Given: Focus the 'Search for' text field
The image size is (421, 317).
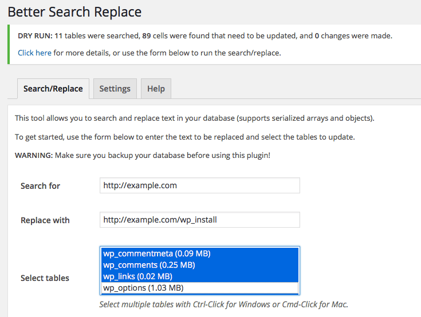Looking at the screenshot, I should [x=199, y=185].
